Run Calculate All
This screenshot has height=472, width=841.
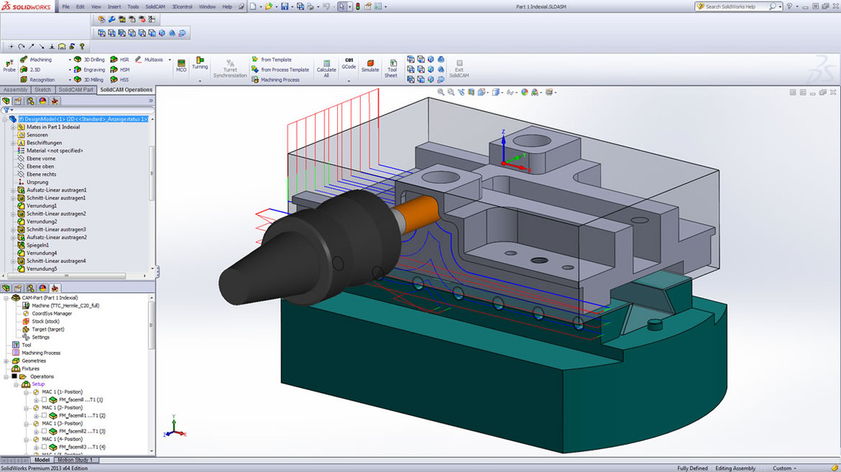326,68
